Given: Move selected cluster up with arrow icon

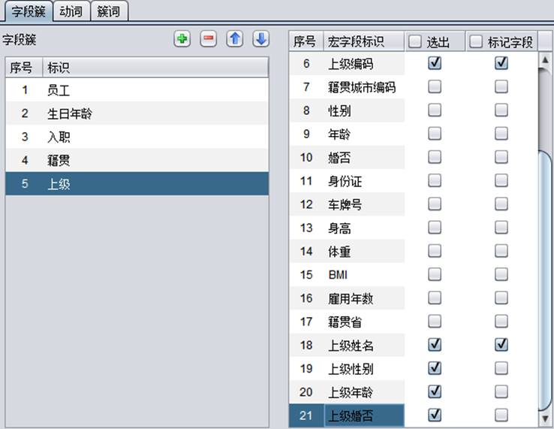Looking at the screenshot, I should point(235,40).
